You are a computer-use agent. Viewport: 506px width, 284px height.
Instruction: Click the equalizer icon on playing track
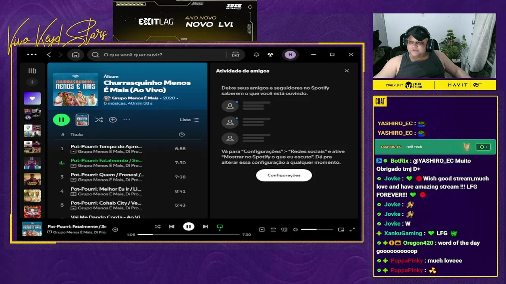coord(62,163)
